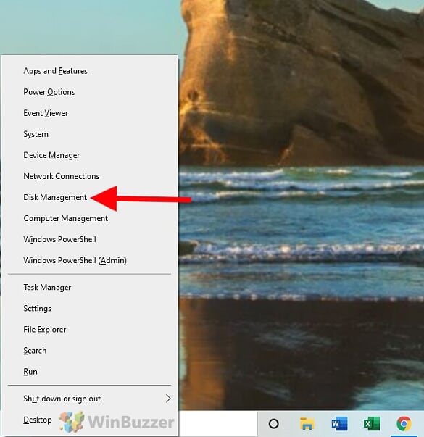
Task: Open Network Connections
Action: tap(89, 176)
